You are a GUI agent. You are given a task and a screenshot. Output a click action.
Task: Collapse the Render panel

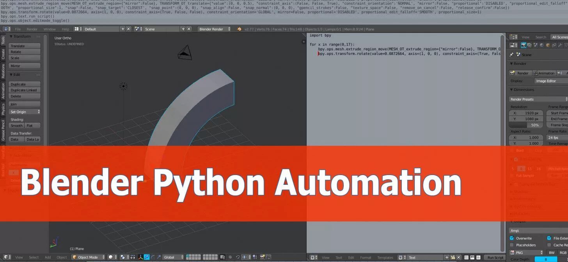click(x=511, y=64)
